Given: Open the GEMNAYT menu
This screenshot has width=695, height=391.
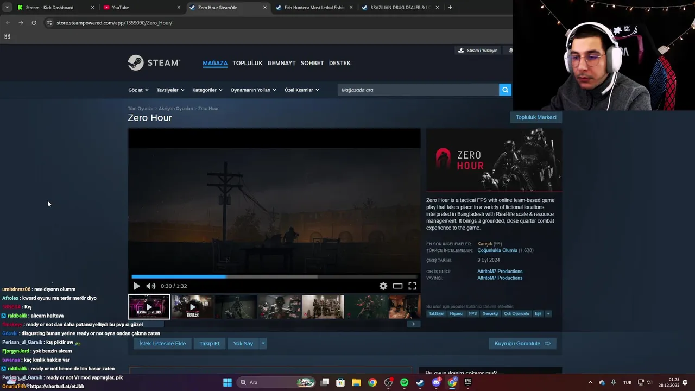Looking at the screenshot, I should [281, 63].
